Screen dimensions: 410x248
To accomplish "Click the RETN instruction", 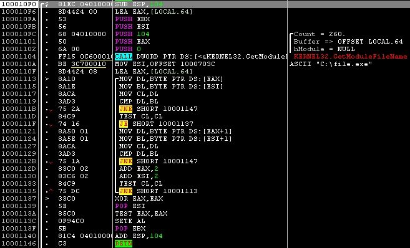I will (x=124, y=244).
